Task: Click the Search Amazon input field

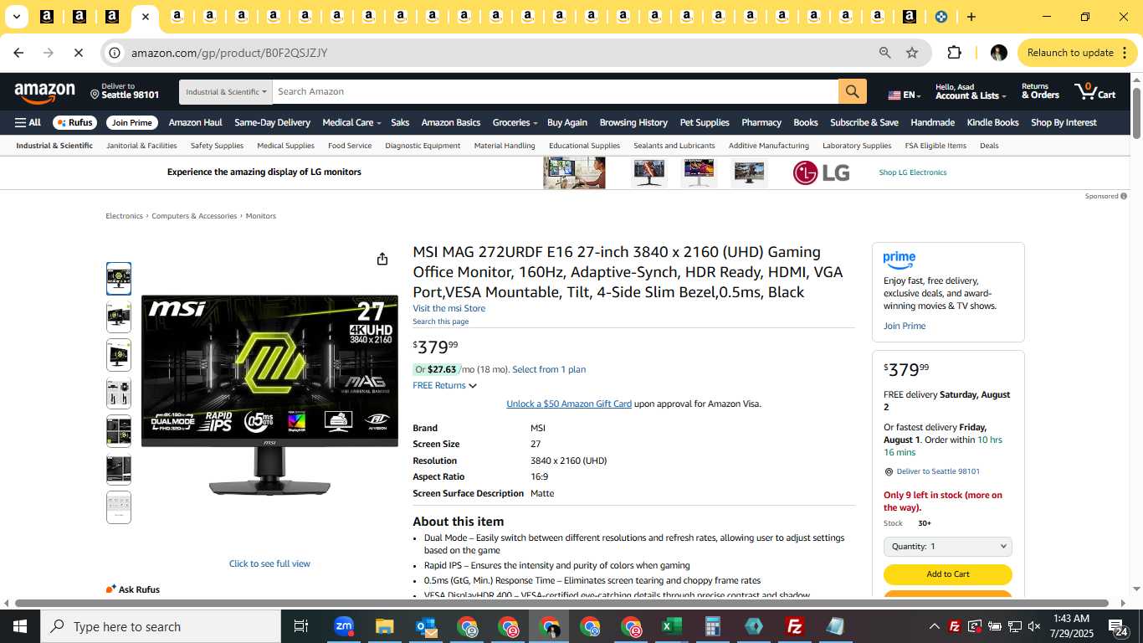Action: click(x=555, y=91)
